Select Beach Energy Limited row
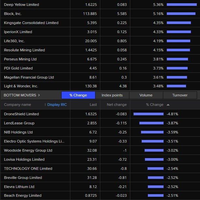The height and width of the screenshot is (200, 200). coord(100,195)
